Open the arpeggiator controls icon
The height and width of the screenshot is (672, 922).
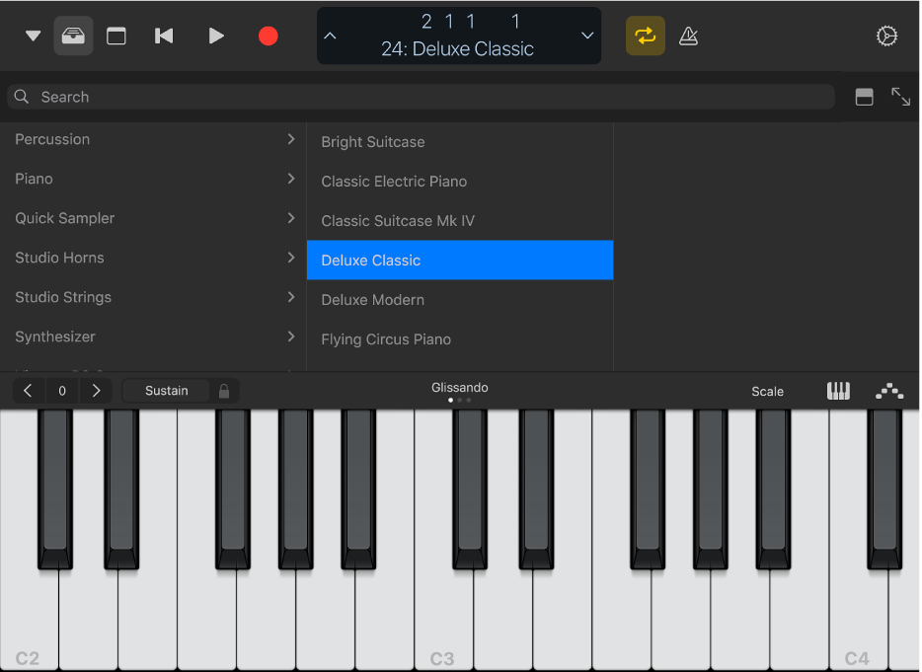pyautogui.click(x=889, y=391)
